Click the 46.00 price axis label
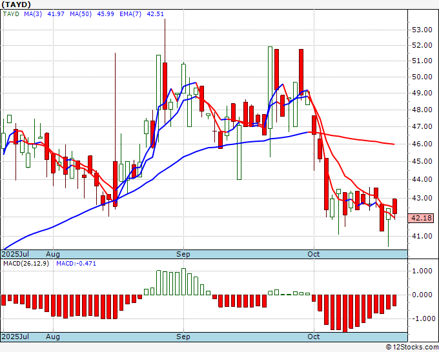The height and width of the screenshot is (352, 439). pos(422,144)
